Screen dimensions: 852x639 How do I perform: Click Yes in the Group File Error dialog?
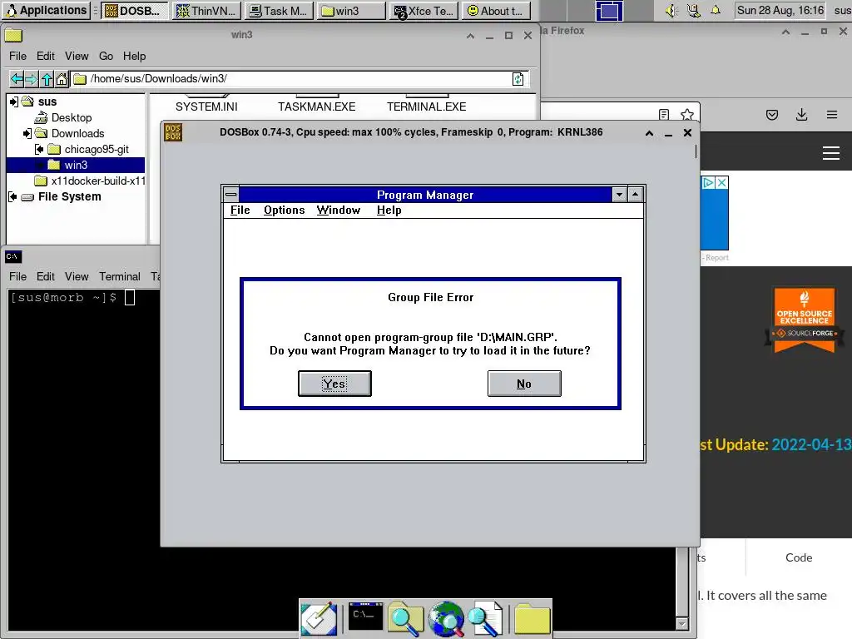334,384
